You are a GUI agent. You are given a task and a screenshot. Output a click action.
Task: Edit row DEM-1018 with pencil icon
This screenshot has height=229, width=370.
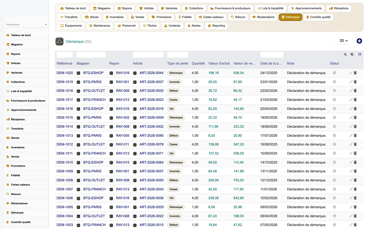(x=351, y=91)
